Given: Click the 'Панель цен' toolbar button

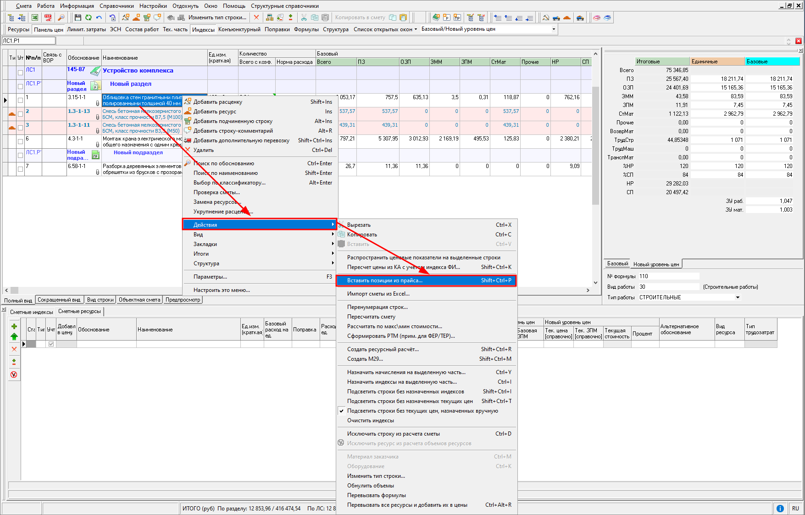Looking at the screenshot, I should click(x=49, y=29).
